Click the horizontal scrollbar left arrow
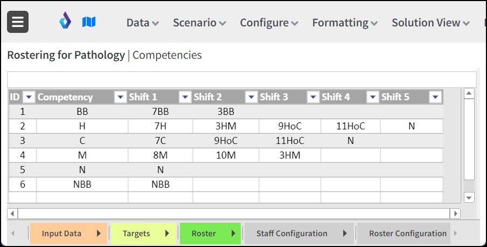Image resolution: width=487 pixels, height=247 pixels. [x=12, y=214]
